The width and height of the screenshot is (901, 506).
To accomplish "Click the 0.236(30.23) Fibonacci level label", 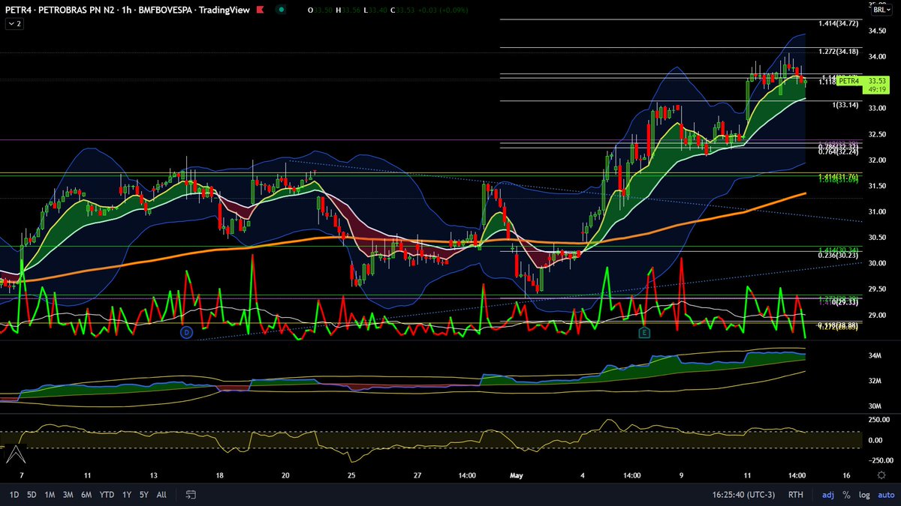I will 839,256.
